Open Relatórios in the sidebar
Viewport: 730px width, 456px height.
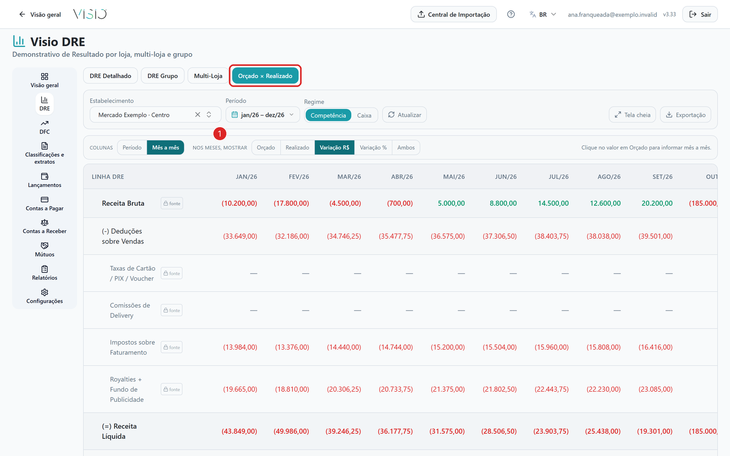coord(44,273)
